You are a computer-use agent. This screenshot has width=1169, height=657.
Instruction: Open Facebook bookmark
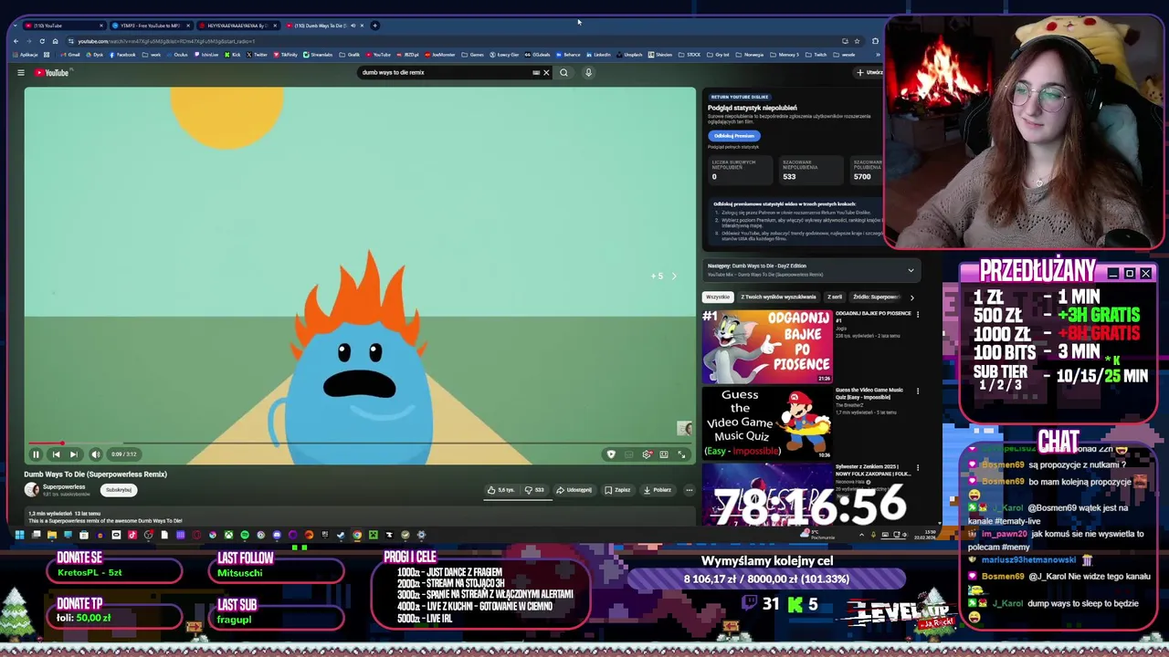point(122,55)
